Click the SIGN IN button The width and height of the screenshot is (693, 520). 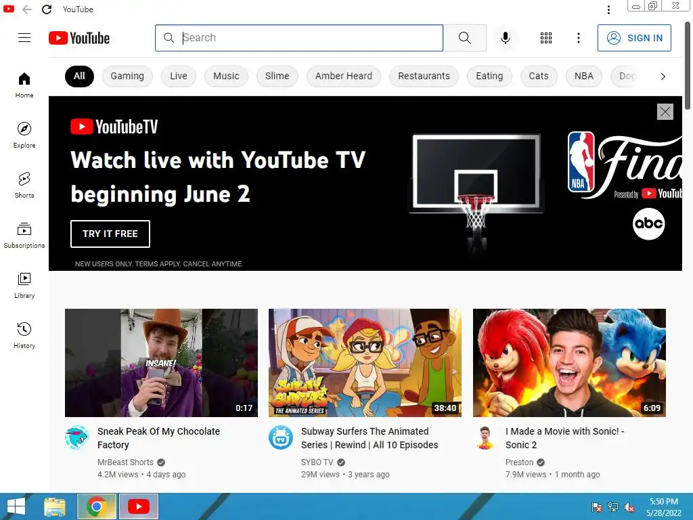pyautogui.click(x=634, y=38)
